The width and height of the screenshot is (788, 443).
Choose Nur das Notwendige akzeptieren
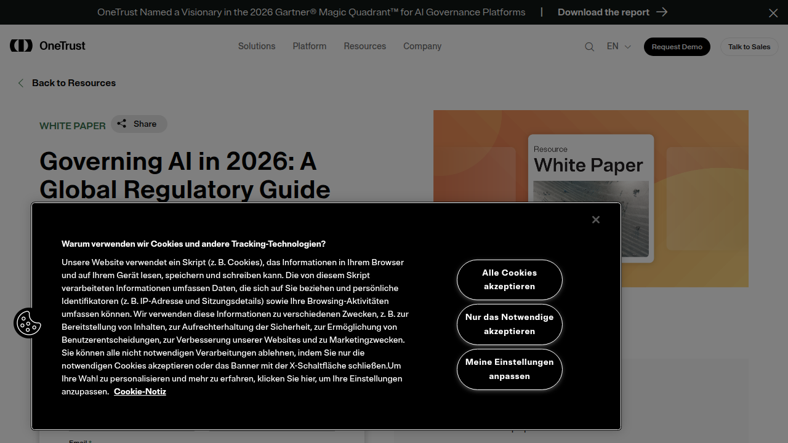tap(510, 324)
